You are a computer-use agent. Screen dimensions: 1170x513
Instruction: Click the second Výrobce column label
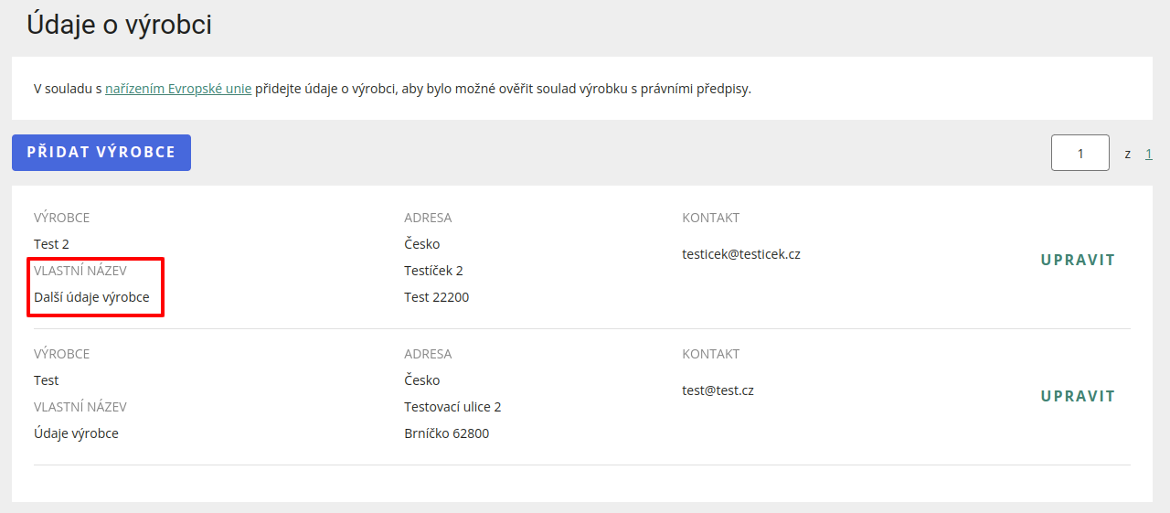pyautogui.click(x=61, y=354)
